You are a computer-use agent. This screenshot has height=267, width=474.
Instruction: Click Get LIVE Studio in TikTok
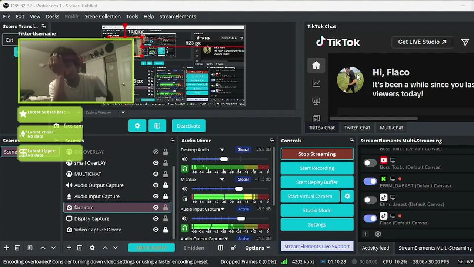coord(423,42)
